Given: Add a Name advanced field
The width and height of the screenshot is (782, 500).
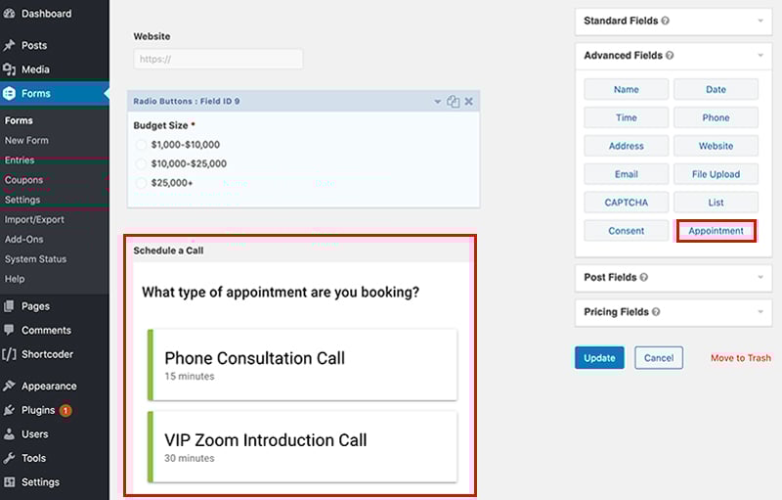Looking at the screenshot, I should (627, 90).
